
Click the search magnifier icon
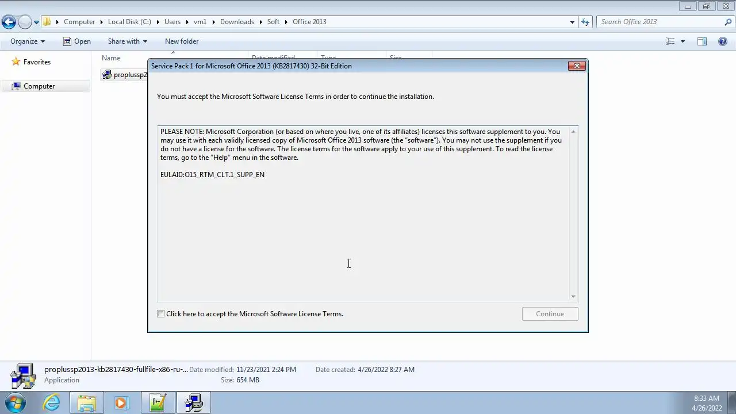729,22
